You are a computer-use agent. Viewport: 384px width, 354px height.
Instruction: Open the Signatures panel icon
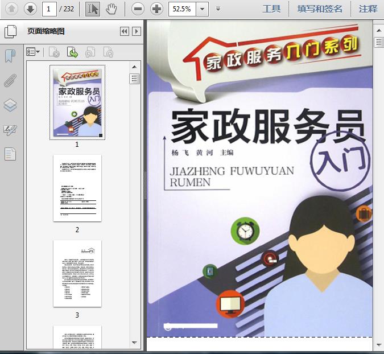click(10, 130)
